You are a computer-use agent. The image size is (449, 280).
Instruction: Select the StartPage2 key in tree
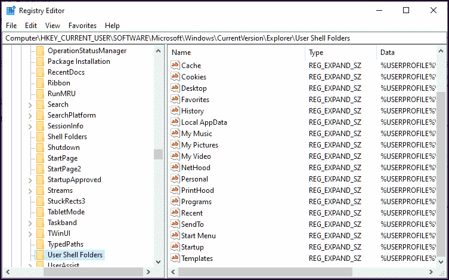64,169
